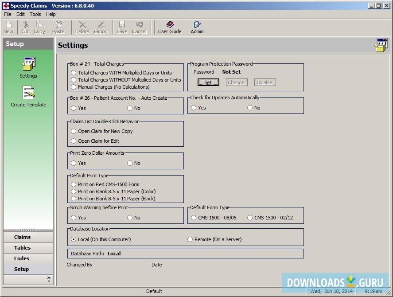The image size is (393, 297).
Task: Open the Create Template sidebar icon
Action: (x=28, y=97)
